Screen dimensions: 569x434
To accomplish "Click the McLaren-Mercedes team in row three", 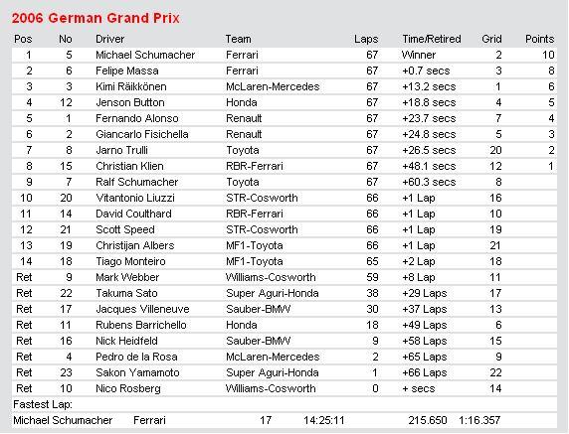I will point(273,86).
